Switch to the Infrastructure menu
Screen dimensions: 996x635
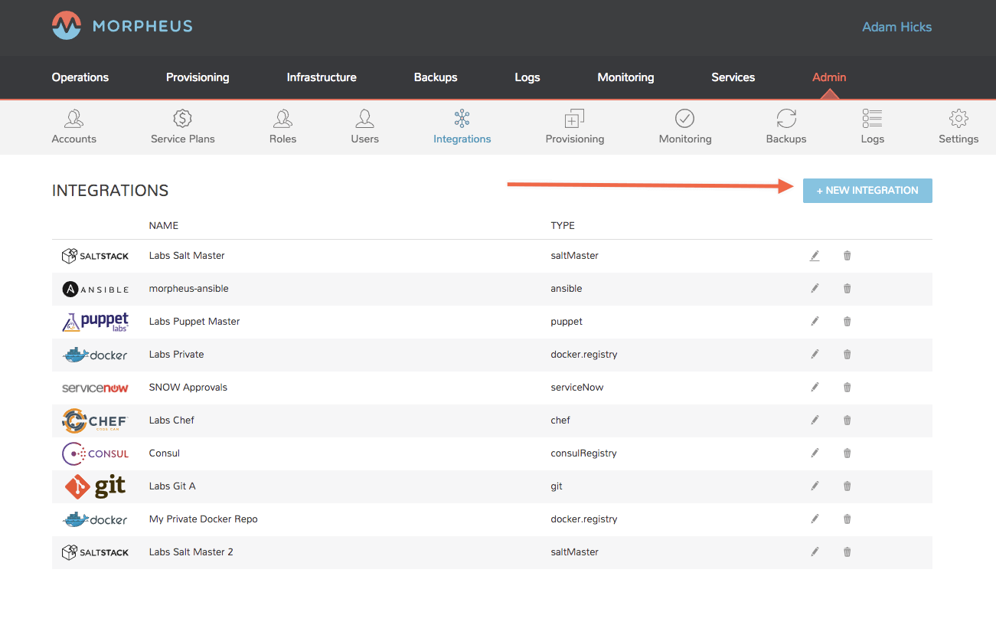point(322,77)
